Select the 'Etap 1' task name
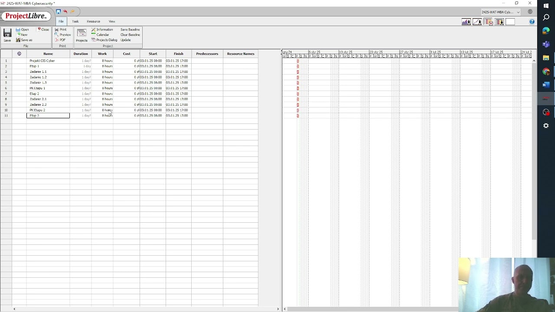Image resolution: width=555 pixels, height=312 pixels. [x=34, y=66]
